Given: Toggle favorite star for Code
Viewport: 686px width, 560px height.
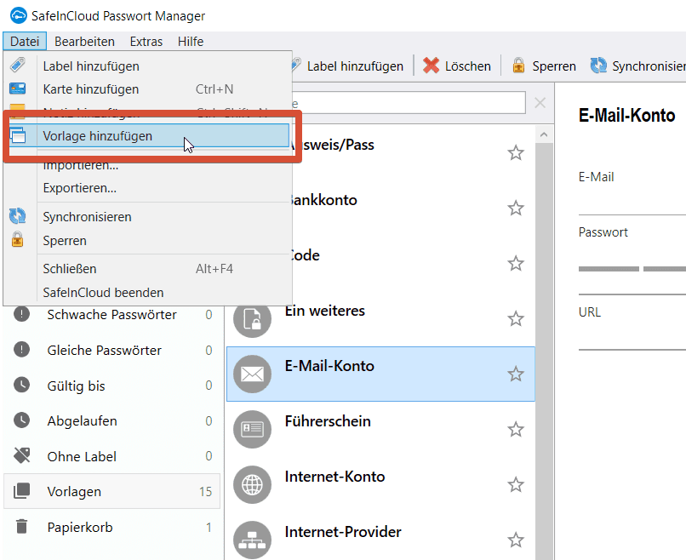Looking at the screenshot, I should click(x=516, y=263).
